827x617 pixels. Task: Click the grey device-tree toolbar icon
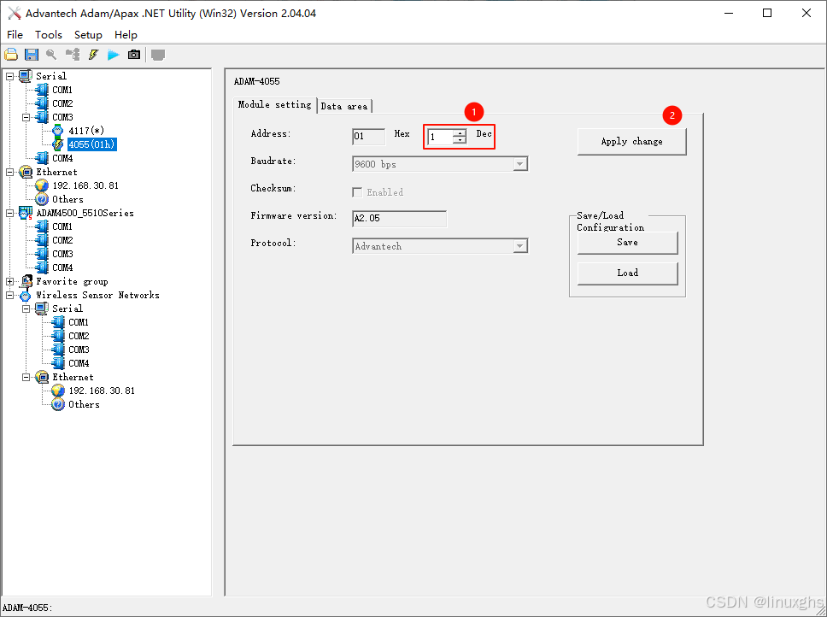[73, 55]
